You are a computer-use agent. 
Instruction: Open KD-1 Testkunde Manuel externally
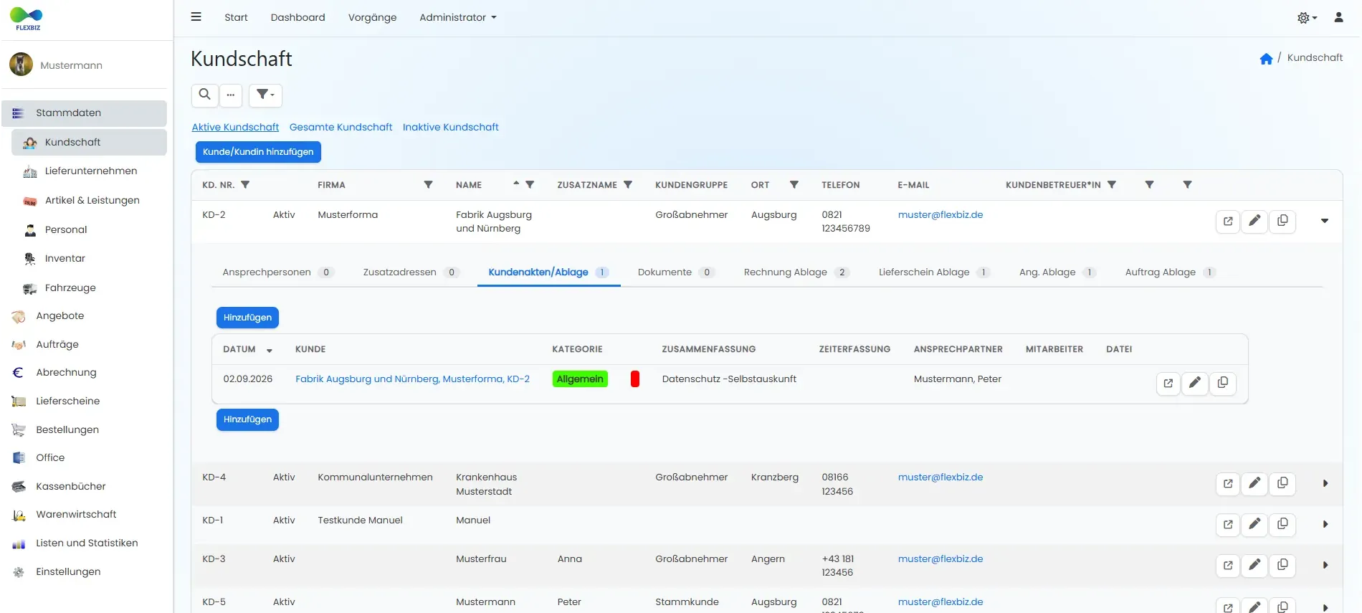1228,524
